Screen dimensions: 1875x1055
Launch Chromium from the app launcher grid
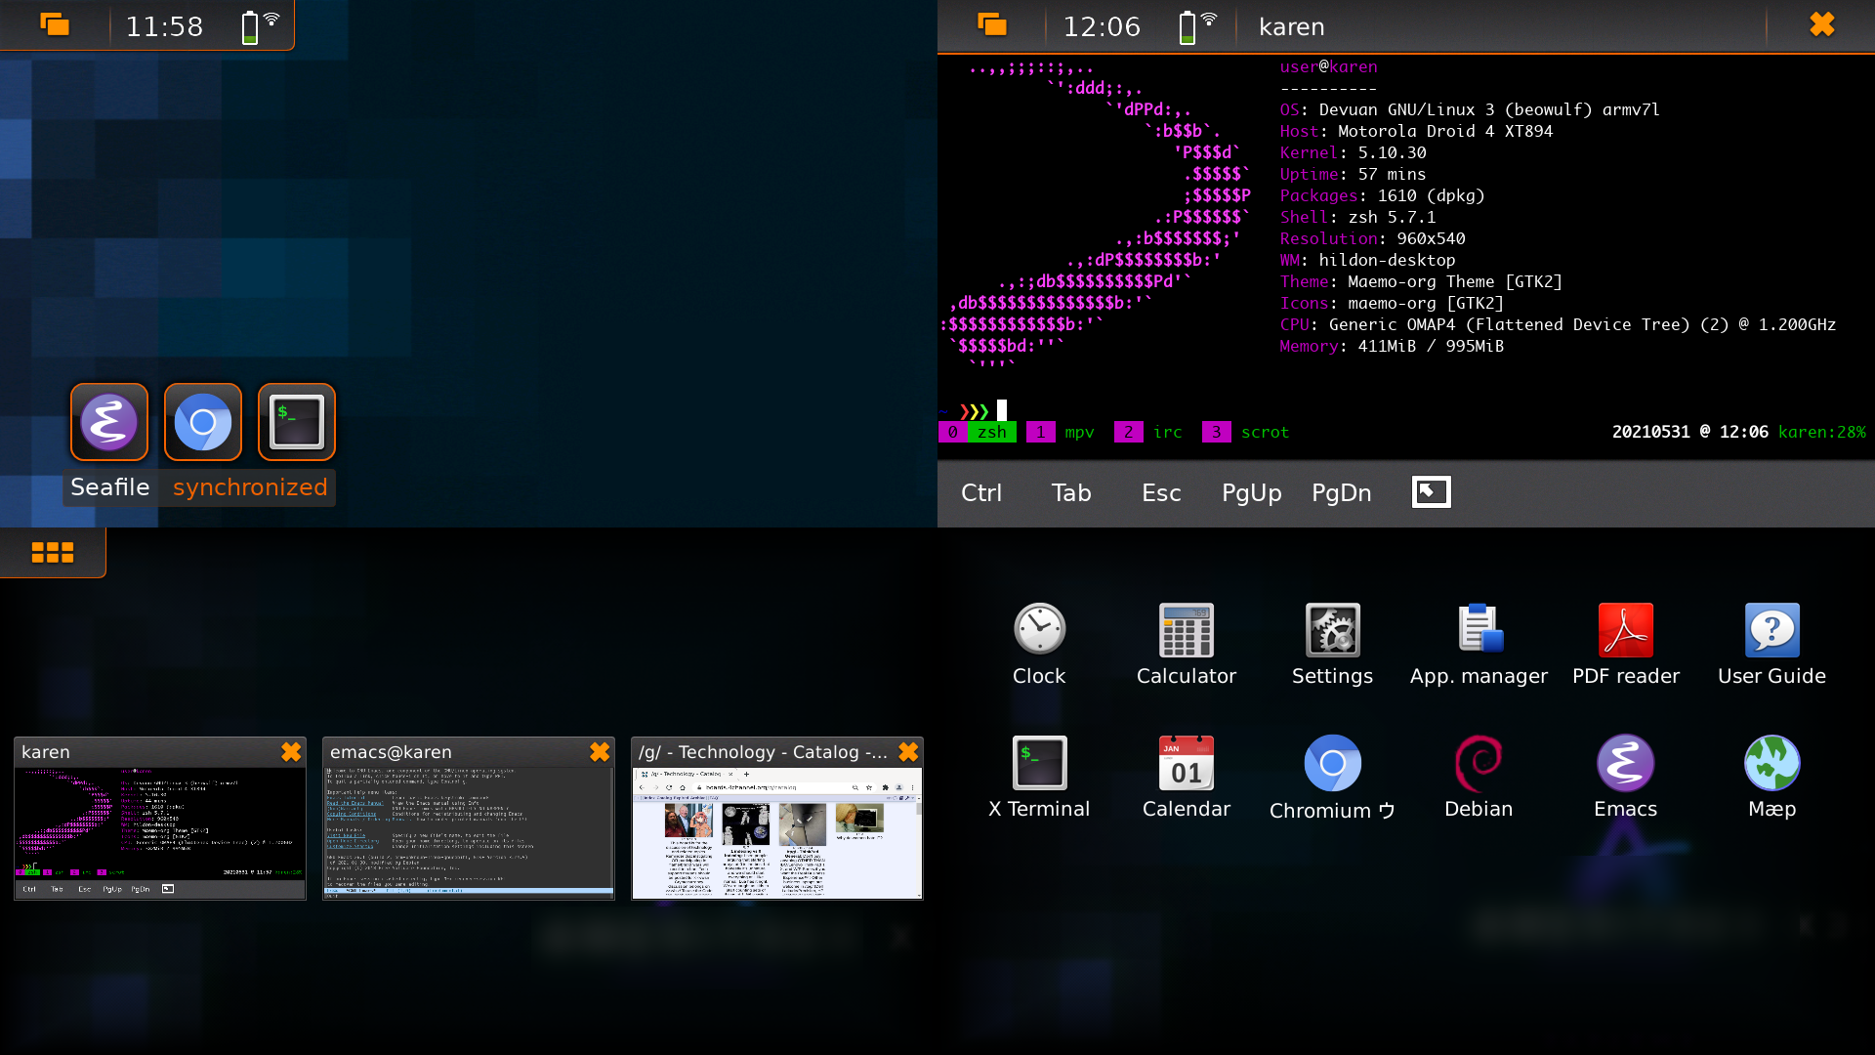(x=1333, y=778)
